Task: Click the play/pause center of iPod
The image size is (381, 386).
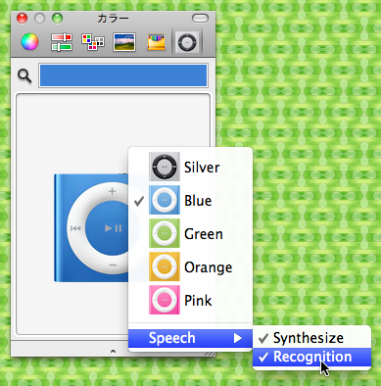Action: pos(113,228)
